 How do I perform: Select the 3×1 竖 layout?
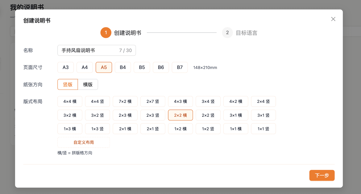point(263,115)
